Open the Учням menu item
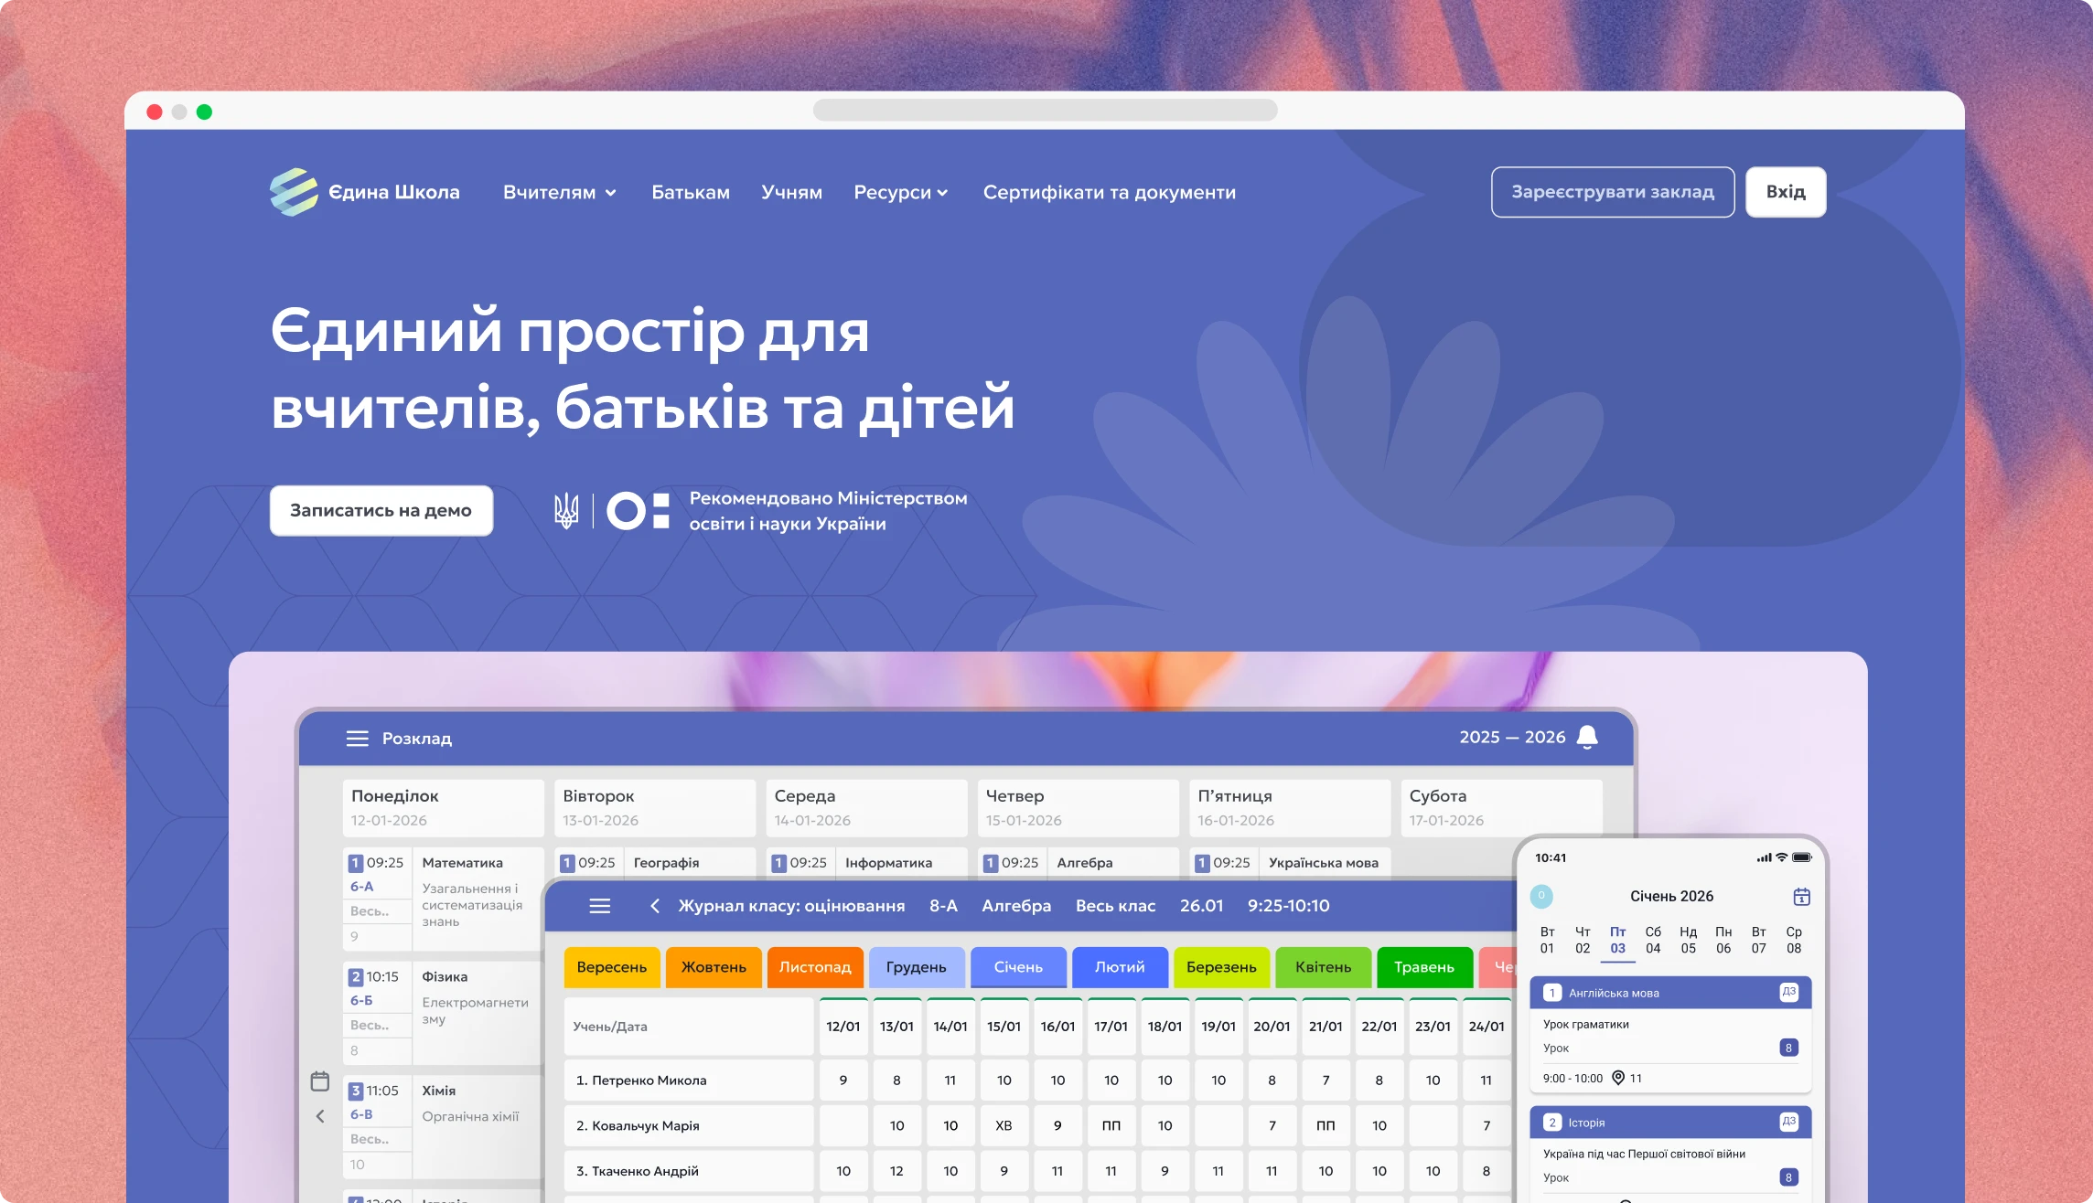Image resolution: width=2093 pixels, height=1203 pixels. (792, 193)
